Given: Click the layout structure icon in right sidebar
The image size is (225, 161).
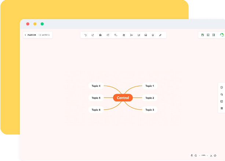Looking at the screenshot, I should coord(222,101).
